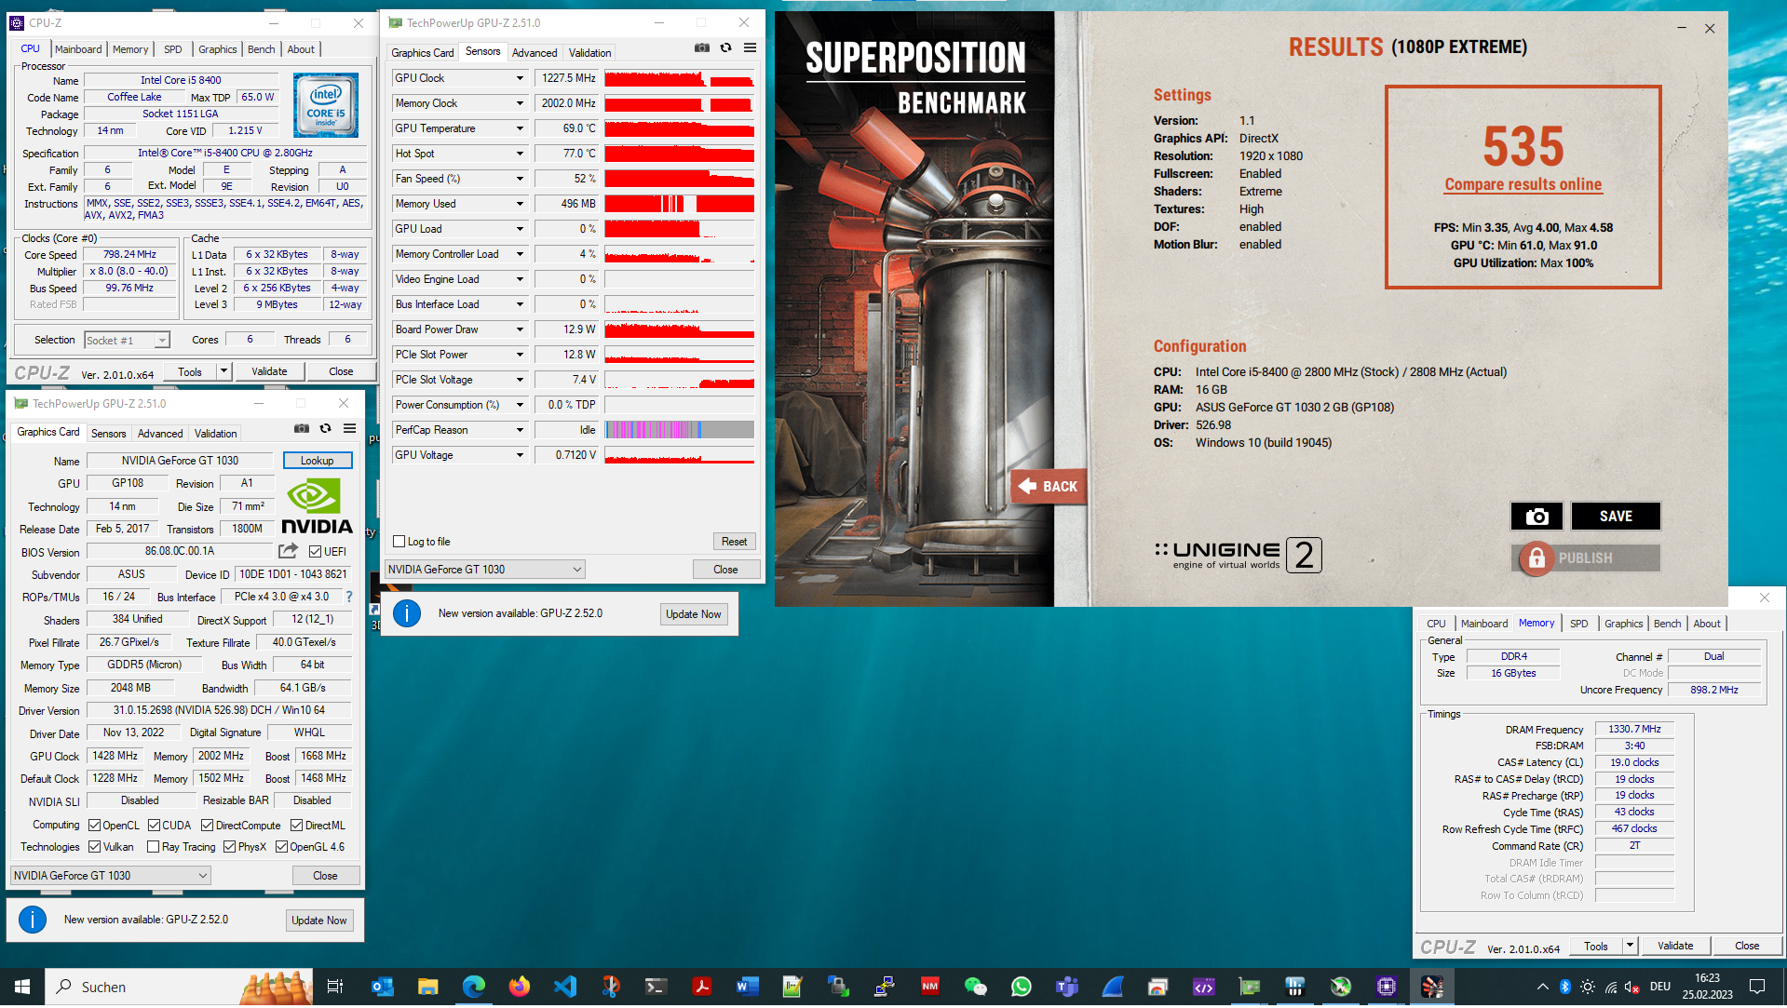
Task: Toggle the DirectCompute checkbox
Action: coord(208,826)
